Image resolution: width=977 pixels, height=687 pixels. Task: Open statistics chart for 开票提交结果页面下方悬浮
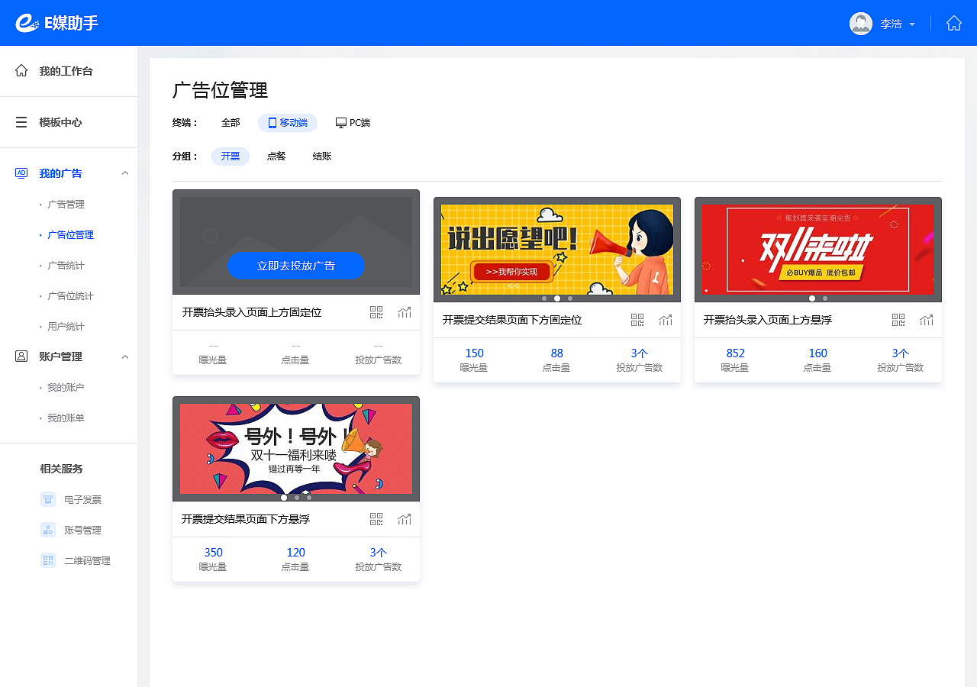click(x=405, y=519)
